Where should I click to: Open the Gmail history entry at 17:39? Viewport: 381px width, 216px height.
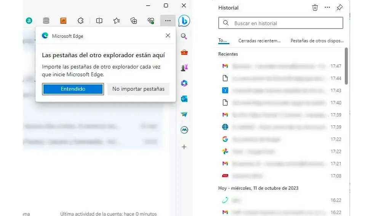pyautogui.click(x=281, y=115)
